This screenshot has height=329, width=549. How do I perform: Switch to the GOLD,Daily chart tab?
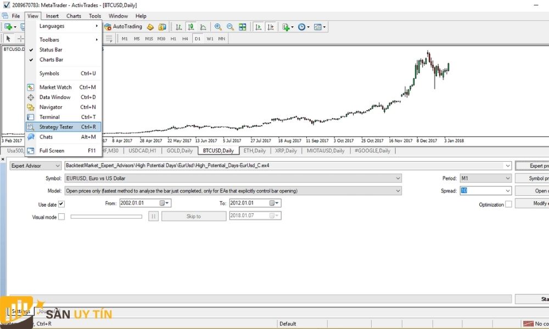[x=180, y=151]
